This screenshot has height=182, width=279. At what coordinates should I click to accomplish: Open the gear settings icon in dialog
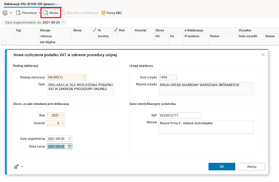pos(17,166)
